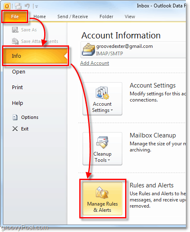Click the Save Attachments paperclip icon
This screenshot has height=232, width=190.
tap(15, 41)
